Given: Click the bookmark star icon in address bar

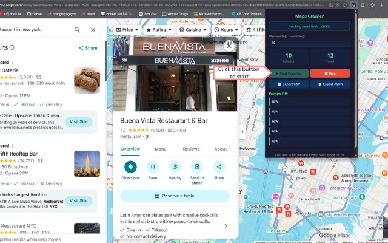Looking at the screenshot, I should pos(345,5).
